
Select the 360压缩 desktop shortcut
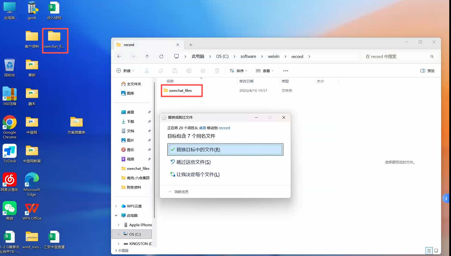[x=9, y=96]
